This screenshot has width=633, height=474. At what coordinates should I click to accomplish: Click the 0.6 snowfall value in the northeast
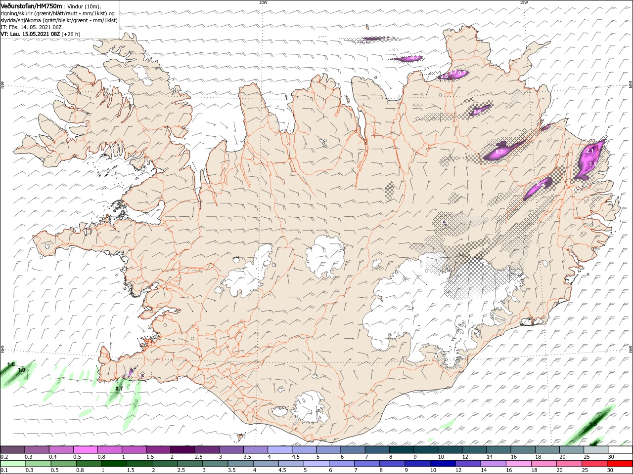tap(477, 112)
